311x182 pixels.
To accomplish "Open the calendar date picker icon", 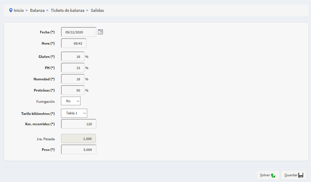I will coord(100,32).
